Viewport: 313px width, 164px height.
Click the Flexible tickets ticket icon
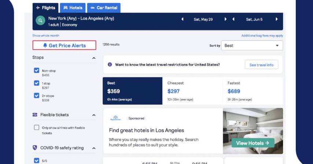point(35,115)
